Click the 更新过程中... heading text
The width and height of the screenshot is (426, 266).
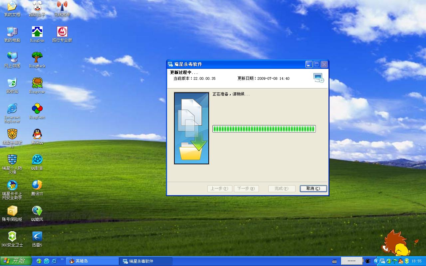click(x=184, y=72)
